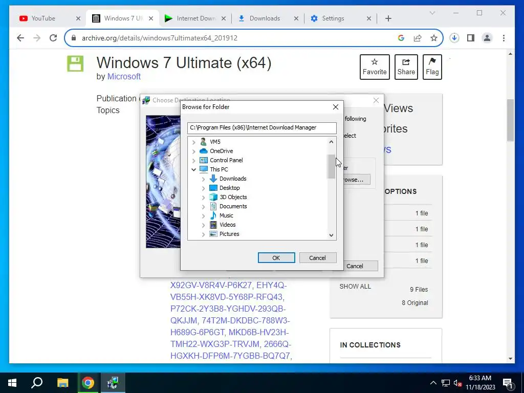Image resolution: width=524 pixels, height=393 pixels.
Task: Expand the OneDrive node
Action: 193,151
